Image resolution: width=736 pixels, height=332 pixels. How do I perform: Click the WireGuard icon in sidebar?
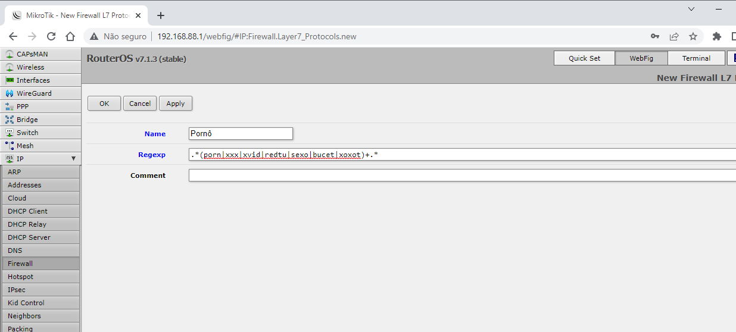[x=10, y=93]
